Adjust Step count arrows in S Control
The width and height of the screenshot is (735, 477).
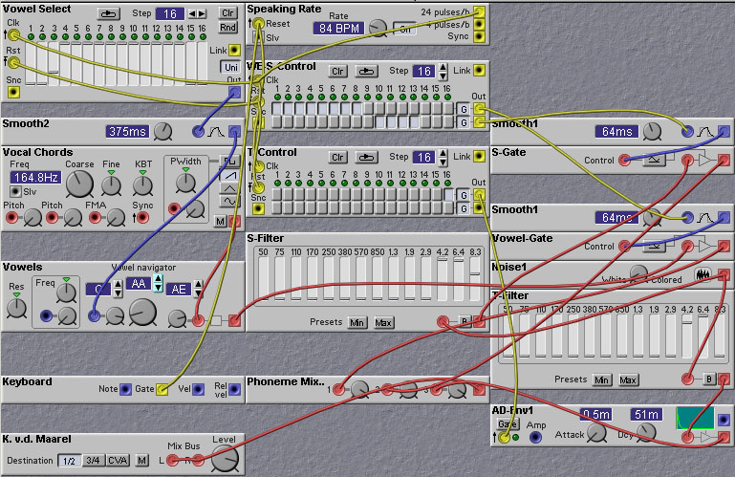point(443,71)
